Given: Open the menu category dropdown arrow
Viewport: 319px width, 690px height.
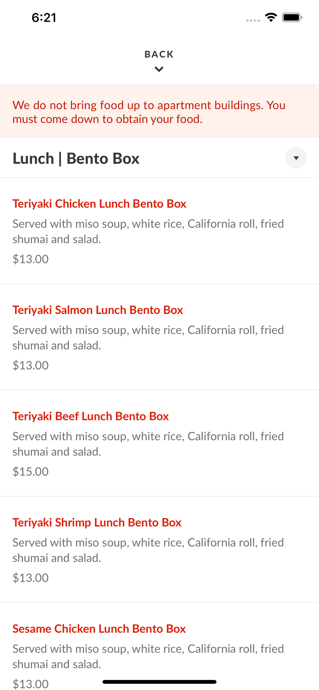Looking at the screenshot, I should click(296, 158).
